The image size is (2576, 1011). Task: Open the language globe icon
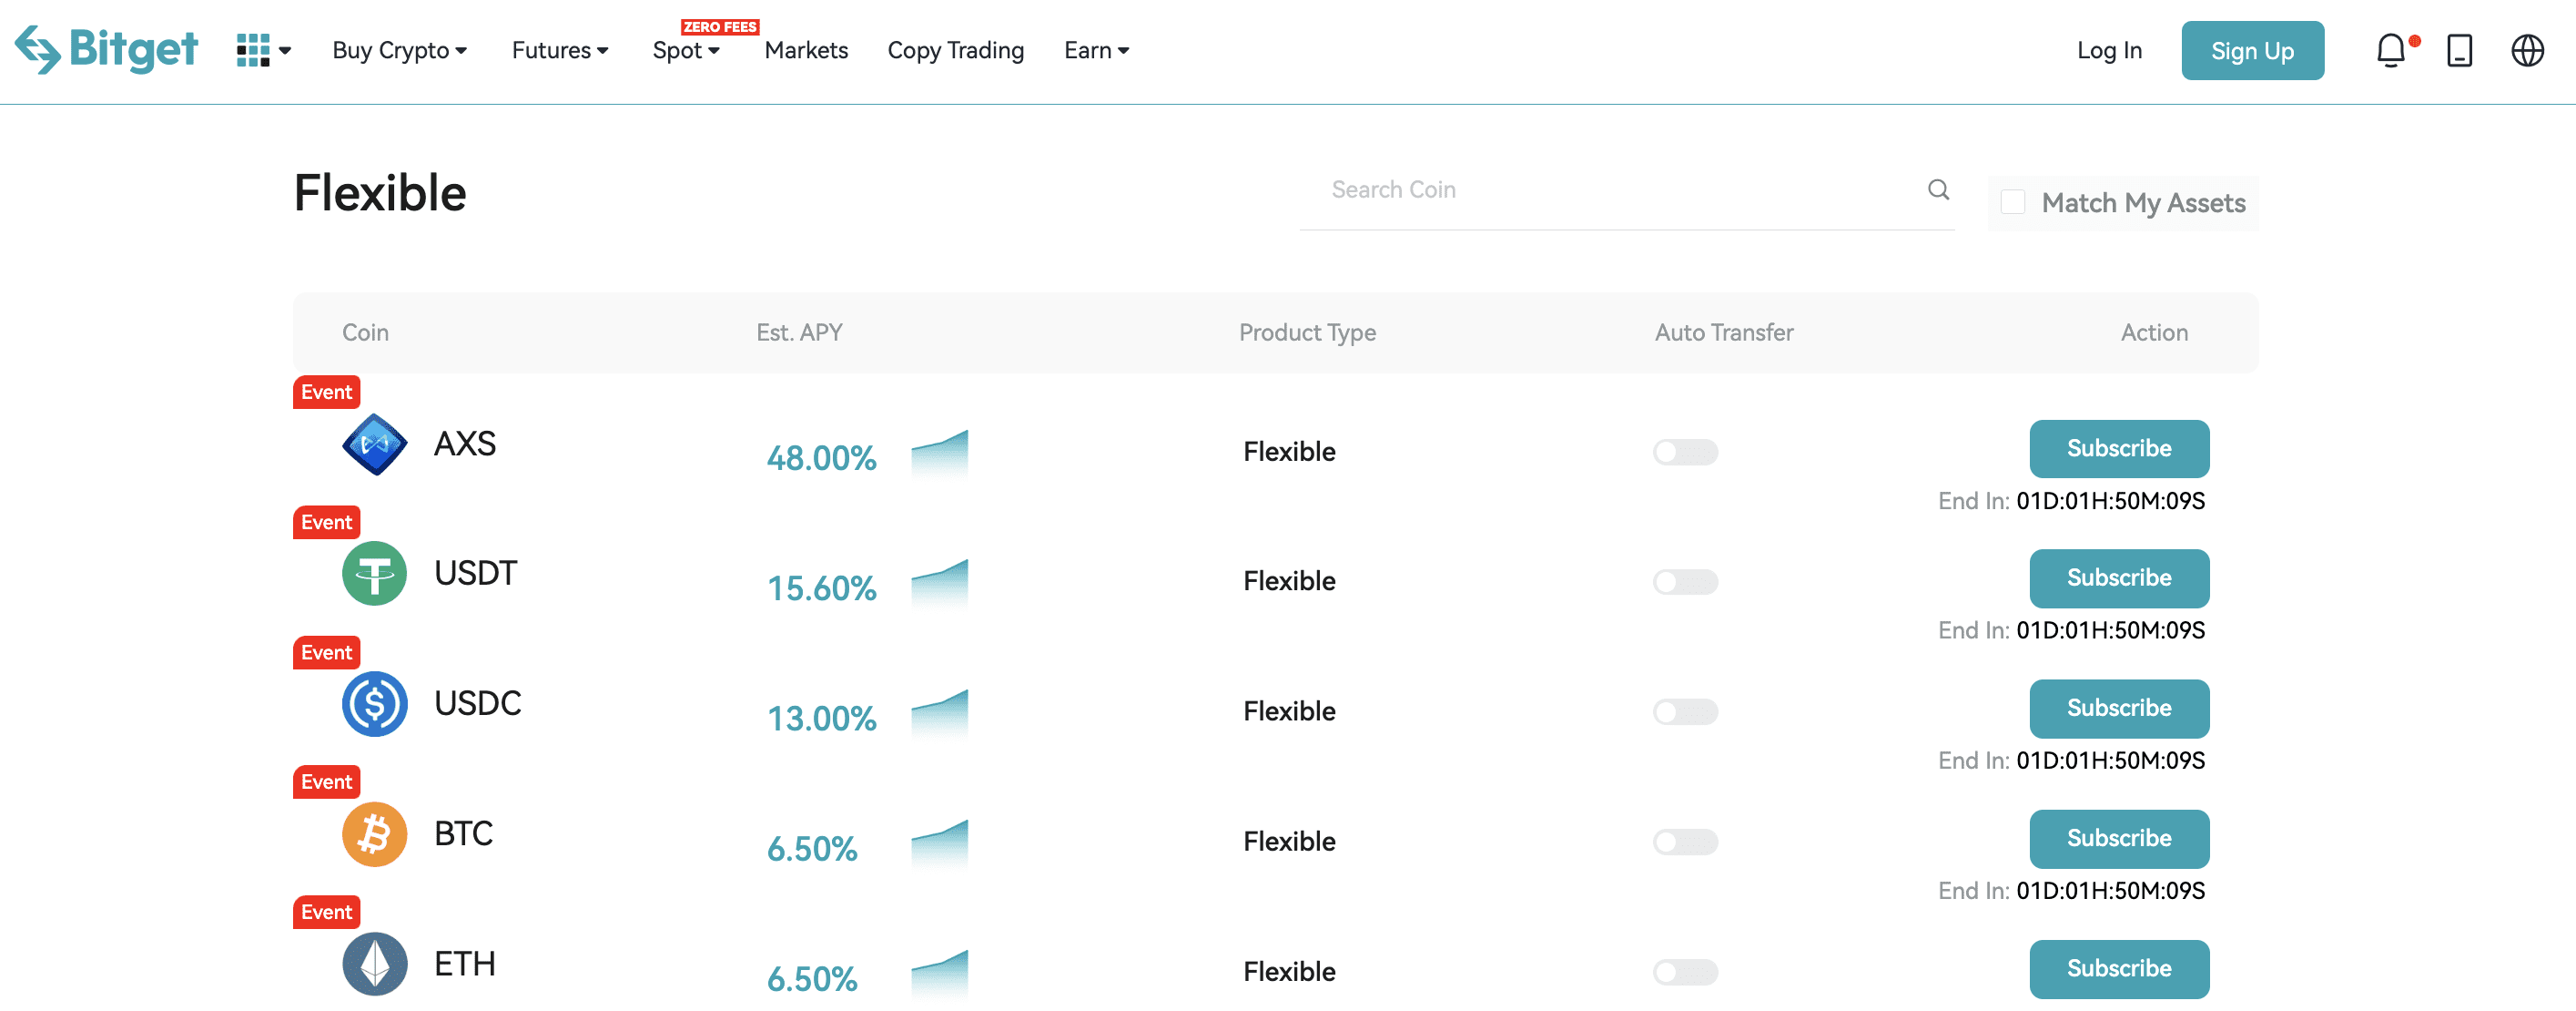click(2527, 50)
